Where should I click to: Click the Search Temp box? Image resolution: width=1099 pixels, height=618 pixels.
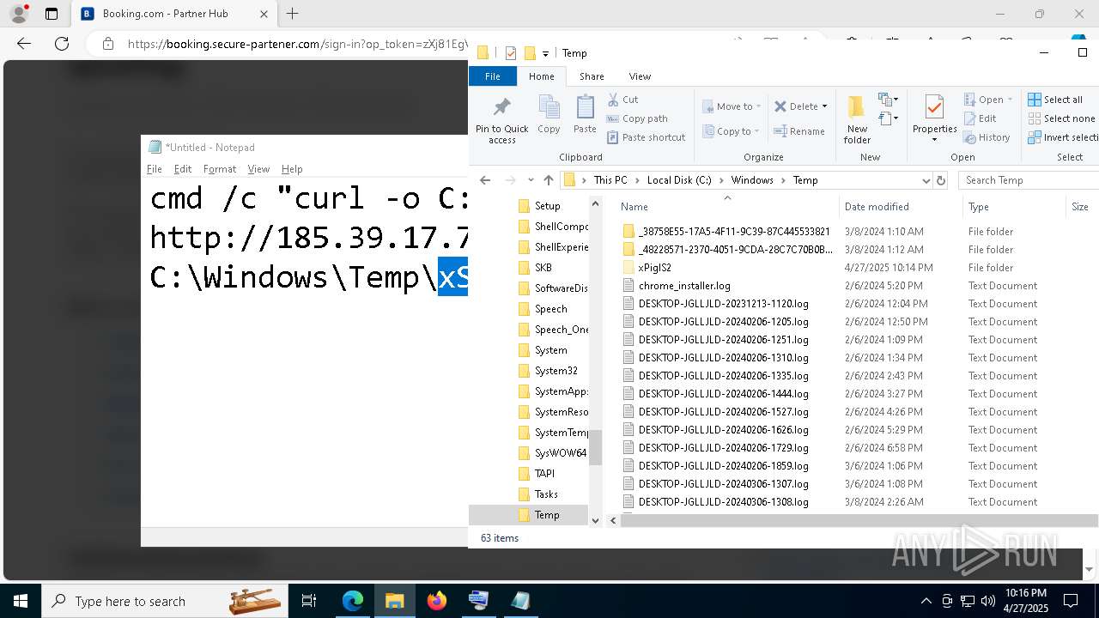coord(1029,180)
